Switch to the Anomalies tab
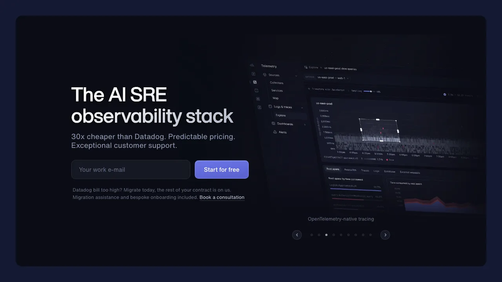Viewport: 502px width, 282px height. tap(350, 170)
